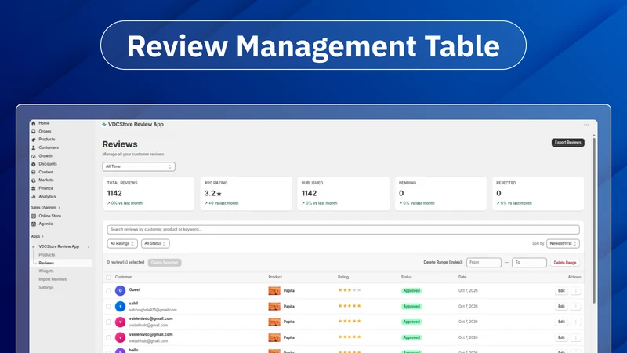
Task: Click the Finance bank icon
Action: [x=34, y=188]
